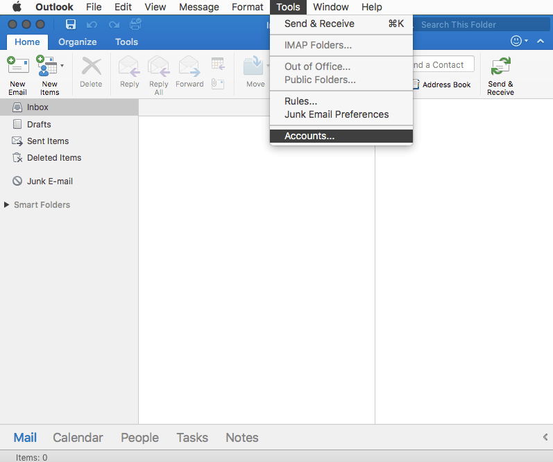Click the Redo arrow icon
The image size is (553, 462).
pyautogui.click(x=114, y=25)
